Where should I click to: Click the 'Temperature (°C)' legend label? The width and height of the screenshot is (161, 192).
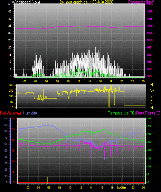click(x=122, y=113)
